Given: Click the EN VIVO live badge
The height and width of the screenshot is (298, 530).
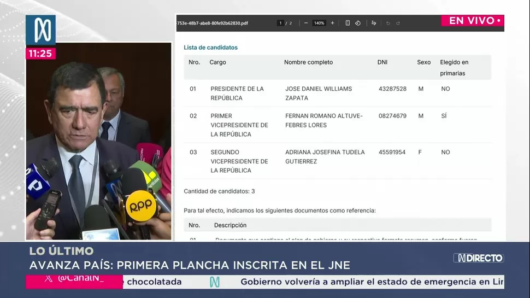Looking at the screenshot, I should [x=473, y=21].
